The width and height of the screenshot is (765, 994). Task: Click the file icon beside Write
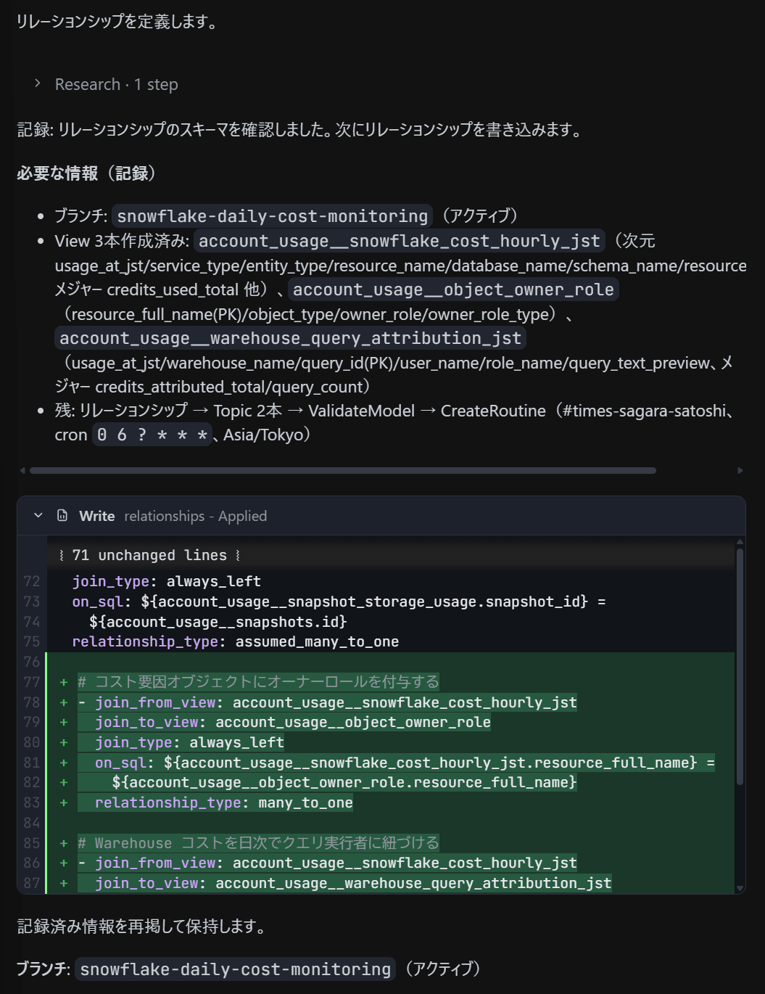[x=62, y=516]
